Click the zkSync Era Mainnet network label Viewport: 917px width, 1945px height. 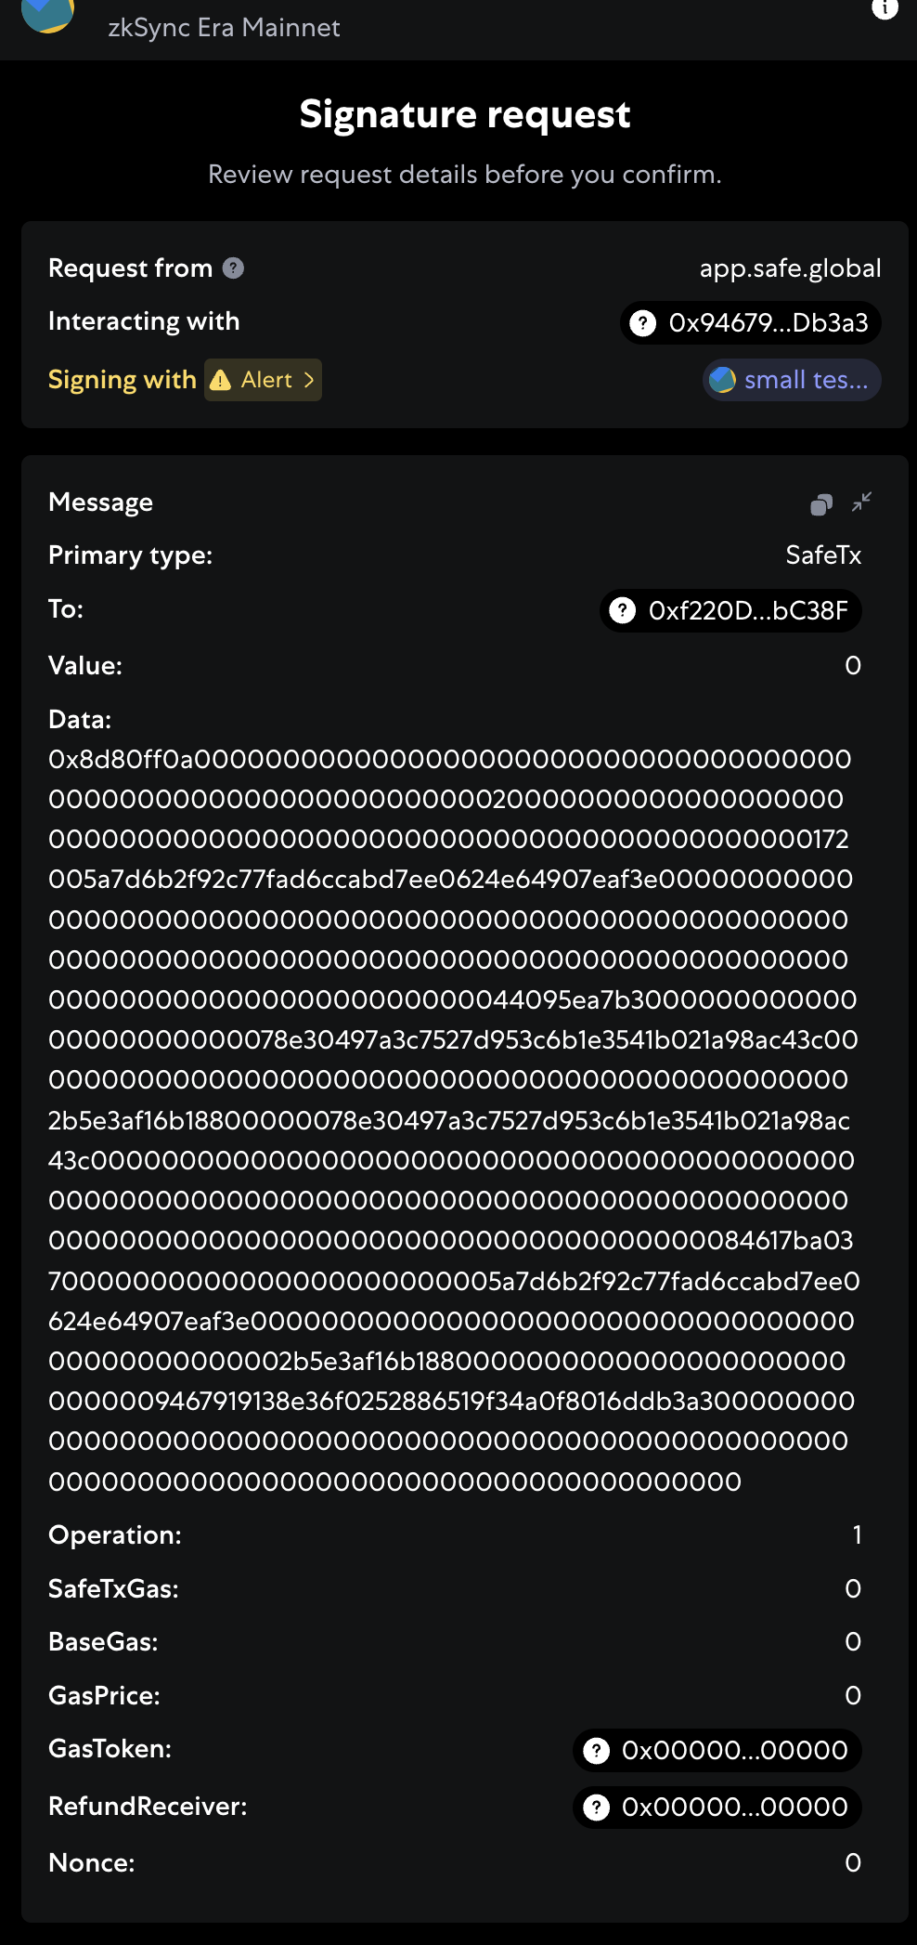[224, 28]
